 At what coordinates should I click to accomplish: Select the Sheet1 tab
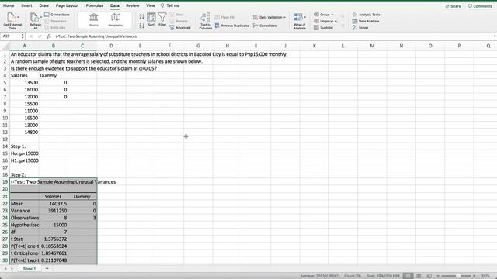30,268
